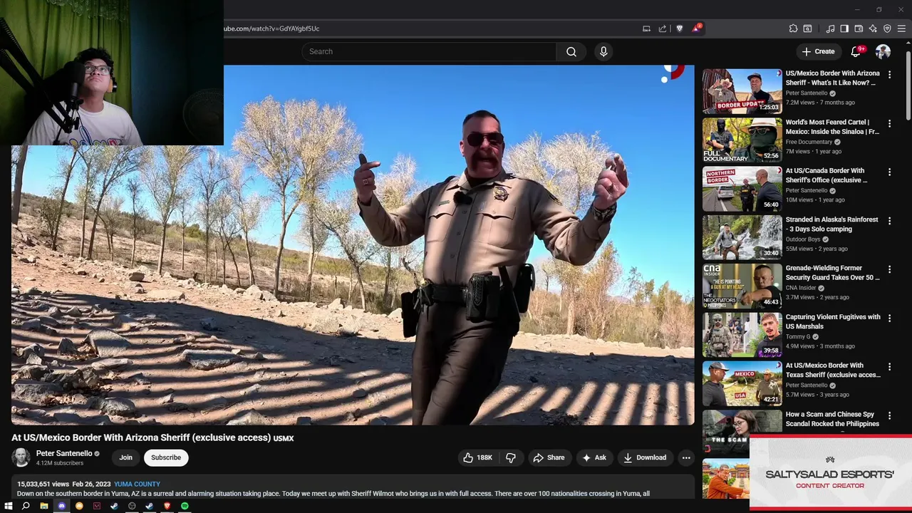Viewport: 912px width, 513px height.
Task: Open thumbnail of 30:40 Alaska rainforest video
Action: pyautogui.click(x=742, y=237)
